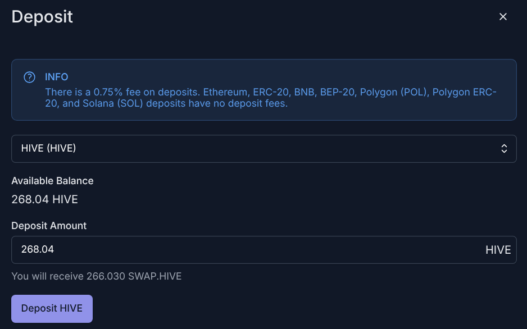Screen dimensions: 527x329
Task: Click the HIVE unit suffix in amount field
Action: (498, 250)
